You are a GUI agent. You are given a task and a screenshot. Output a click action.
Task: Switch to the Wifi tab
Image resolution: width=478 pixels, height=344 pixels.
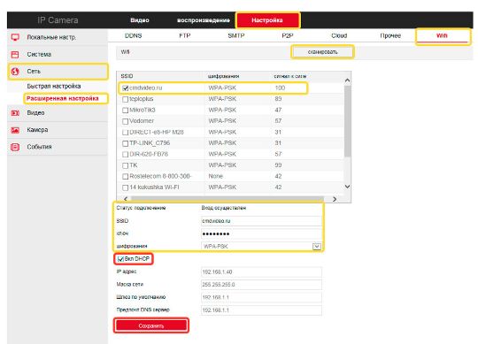(x=442, y=35)
